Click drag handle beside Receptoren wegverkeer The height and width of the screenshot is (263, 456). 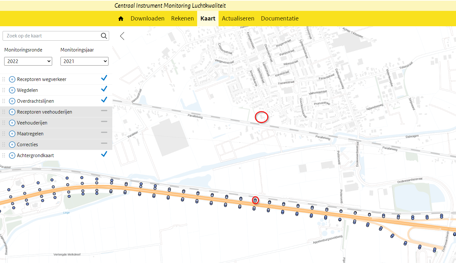pyautogui.click(x=4, y=79)
